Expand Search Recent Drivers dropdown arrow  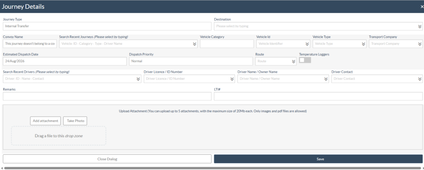(x=138, y=79)
